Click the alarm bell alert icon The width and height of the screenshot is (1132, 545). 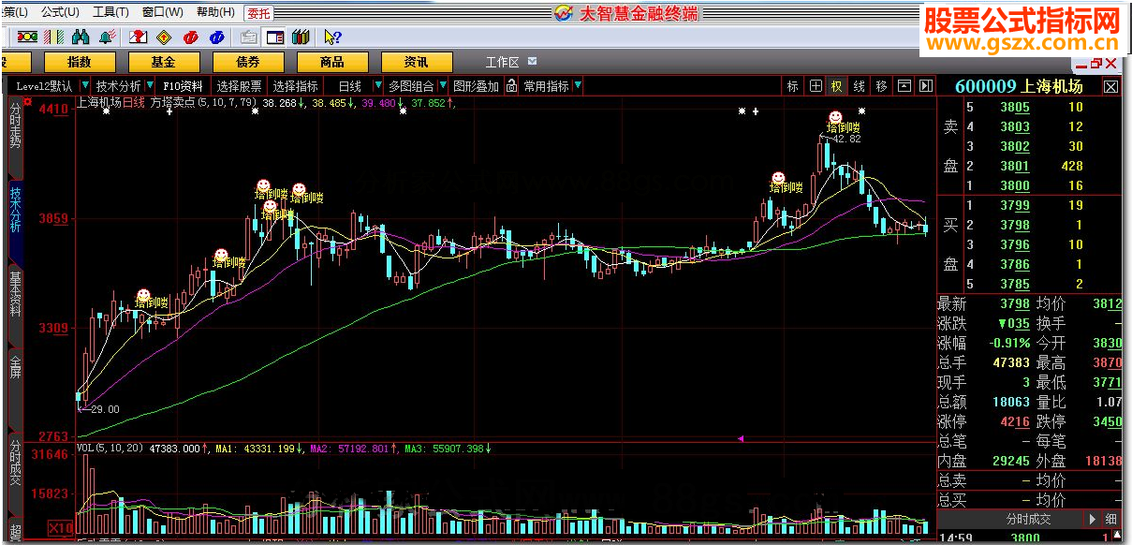107,37
